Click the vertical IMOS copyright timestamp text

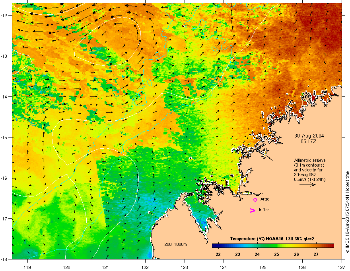(x=347, y=212)
